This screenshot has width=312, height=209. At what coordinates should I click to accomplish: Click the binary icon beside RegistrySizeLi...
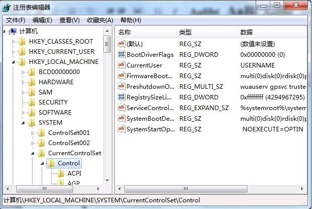(x=121, y=97)
